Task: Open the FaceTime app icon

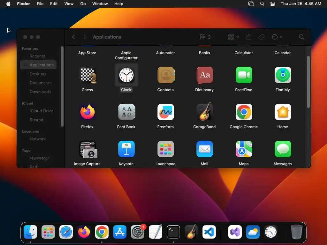Action: [x=244, y=75]
